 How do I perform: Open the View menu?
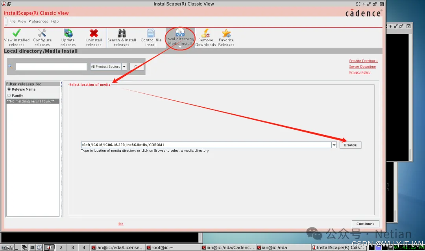pos(22,21)
